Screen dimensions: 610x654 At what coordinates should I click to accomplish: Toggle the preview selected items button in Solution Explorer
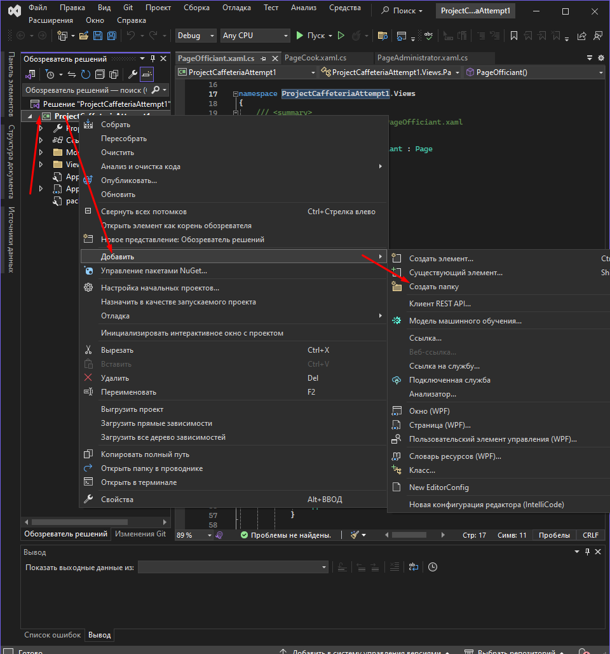(147, 74)
